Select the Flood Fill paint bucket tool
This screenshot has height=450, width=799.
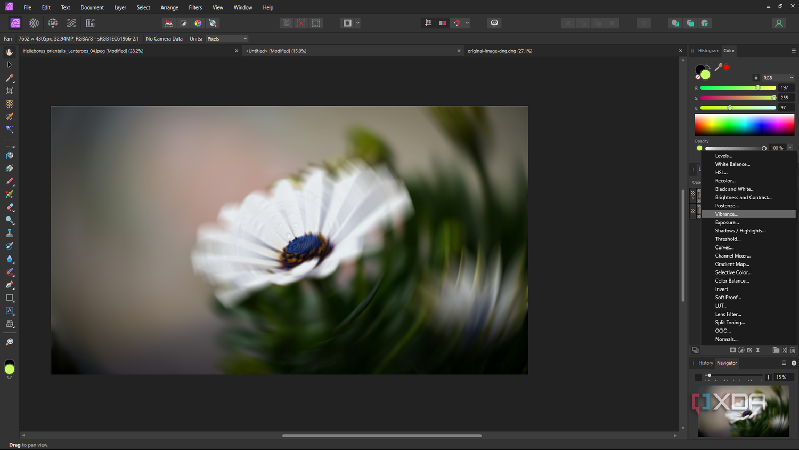pyautogui.click(x=10, y=156)
